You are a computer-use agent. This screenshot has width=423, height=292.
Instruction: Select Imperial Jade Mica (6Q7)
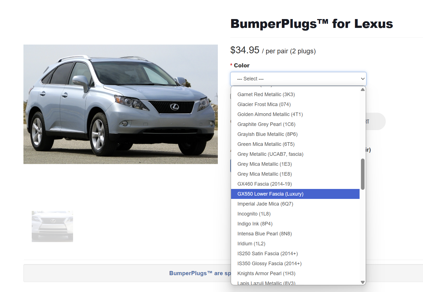(x=295, y=204)
